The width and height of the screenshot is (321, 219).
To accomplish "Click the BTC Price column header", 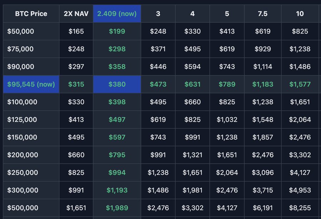I will click(x=31, y=14).
